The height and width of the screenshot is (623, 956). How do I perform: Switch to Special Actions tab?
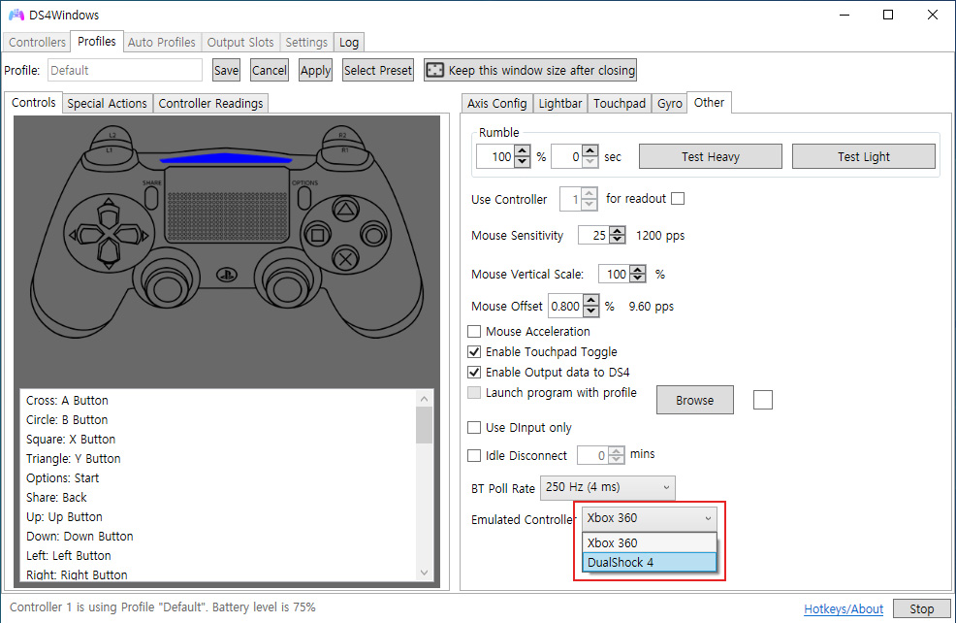(108, 103)
